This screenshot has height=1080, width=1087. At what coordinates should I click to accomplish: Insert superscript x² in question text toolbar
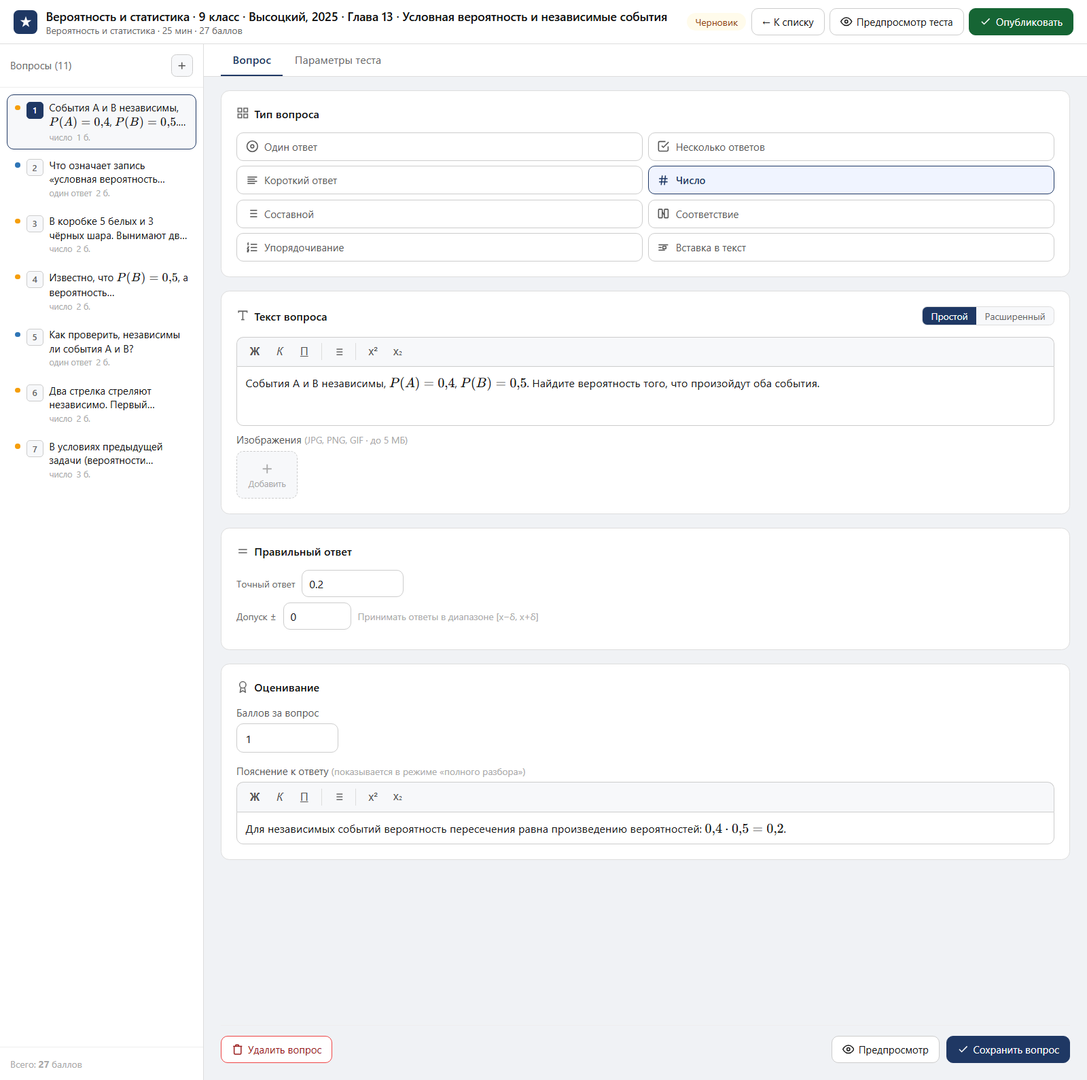pos(373,352)
